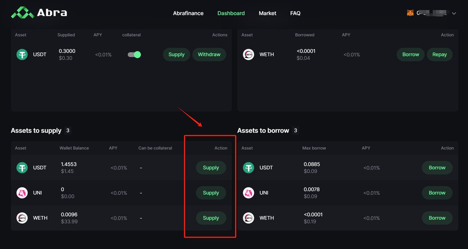Withdraw the supplied USDT

tap(209, 55)
